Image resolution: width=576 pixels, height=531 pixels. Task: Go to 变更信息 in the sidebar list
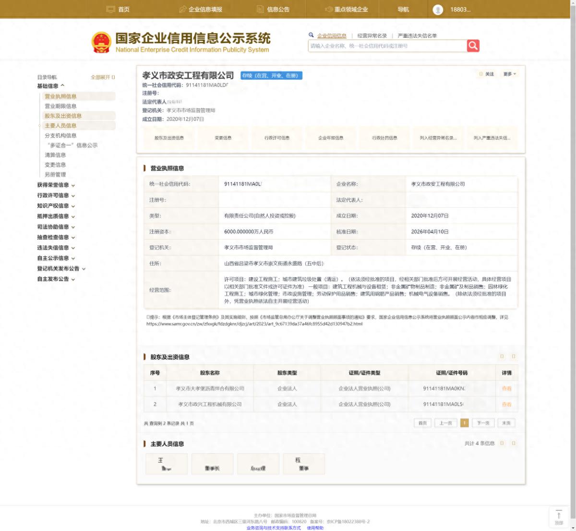pos(55,165)
